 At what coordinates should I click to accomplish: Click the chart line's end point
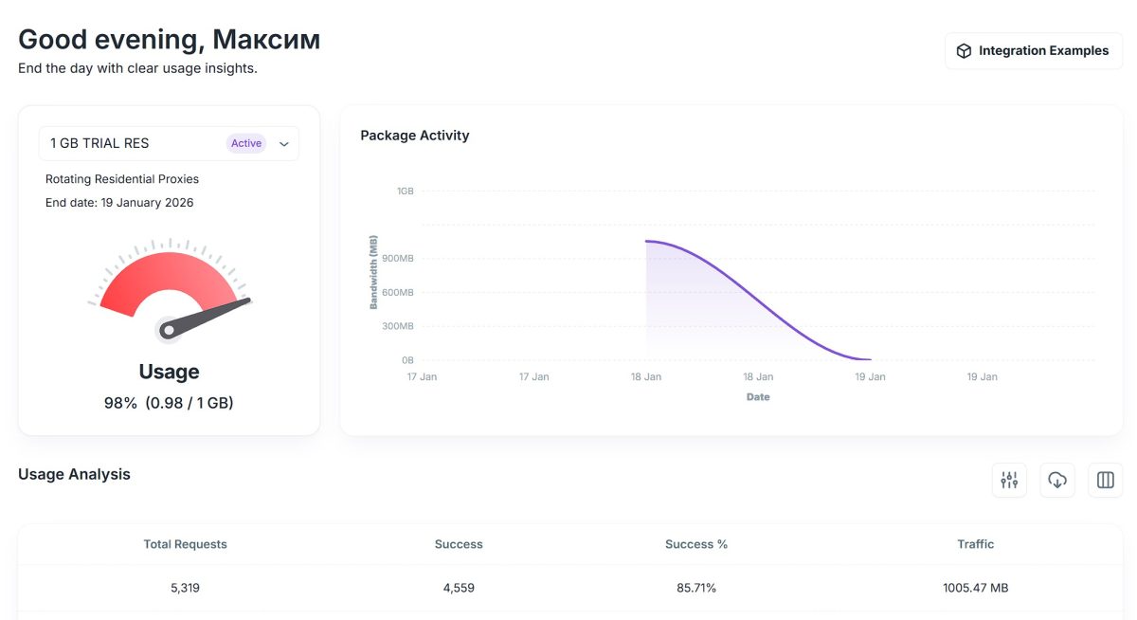[x=869, y=359]
